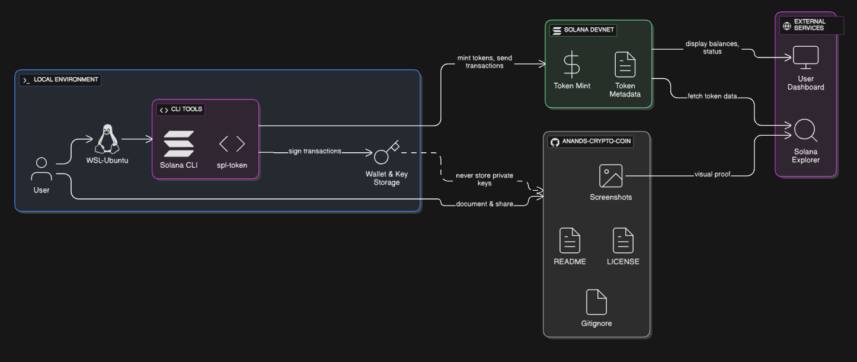Select the Gitignore file icon
The image size is (857, 362).
(x=597, y=302)
